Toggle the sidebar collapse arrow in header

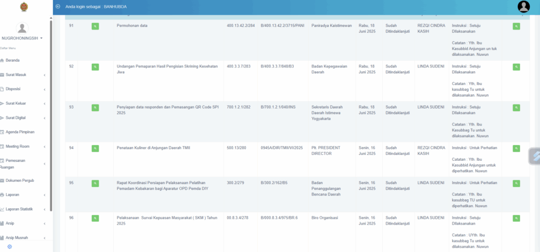pos(58,6)
